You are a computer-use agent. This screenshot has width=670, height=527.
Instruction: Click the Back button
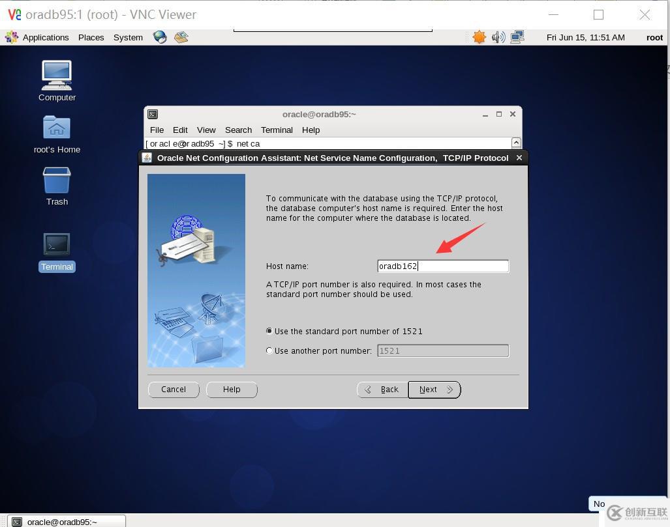pyautogui.click(x=382, y=390)
